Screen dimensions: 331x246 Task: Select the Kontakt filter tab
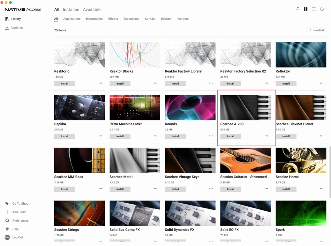point(150,19)
